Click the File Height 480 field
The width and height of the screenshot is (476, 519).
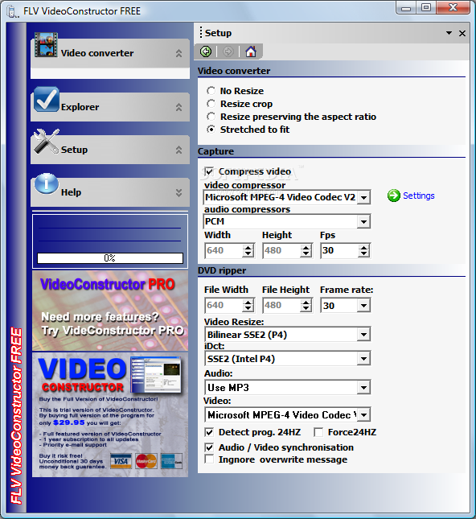282,305
